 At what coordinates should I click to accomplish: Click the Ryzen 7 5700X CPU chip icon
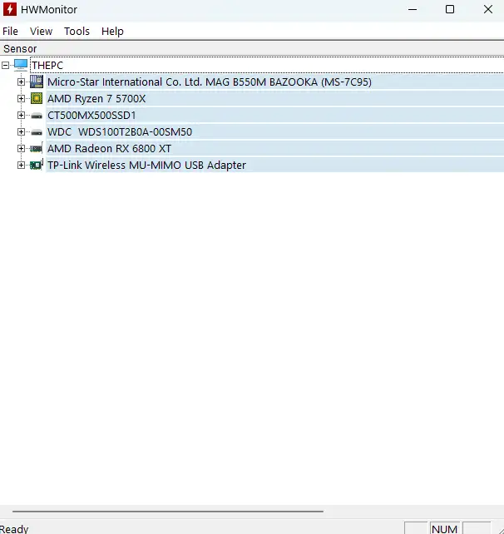pos(37,98)
